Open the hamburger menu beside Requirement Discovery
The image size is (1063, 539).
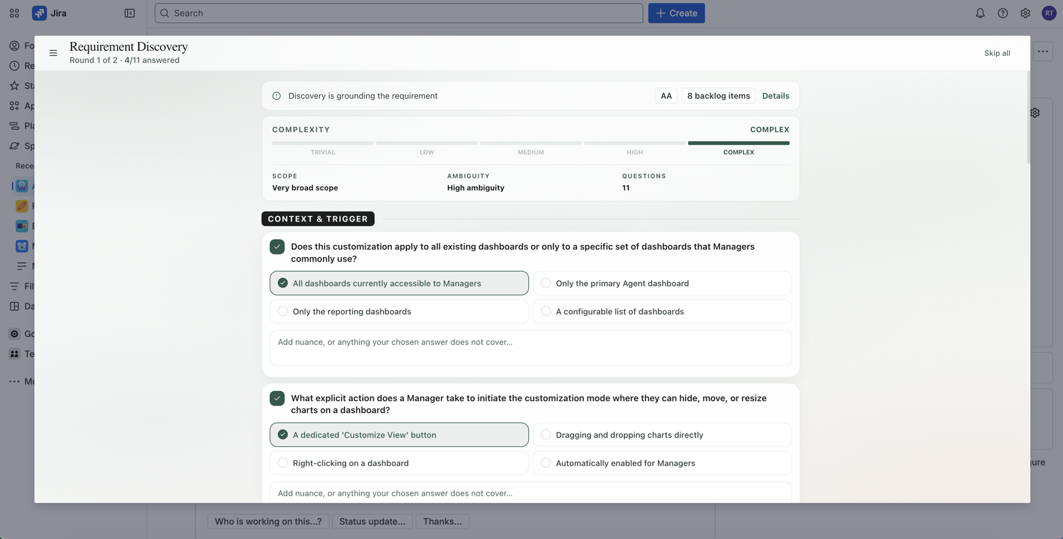coord(53,53)
